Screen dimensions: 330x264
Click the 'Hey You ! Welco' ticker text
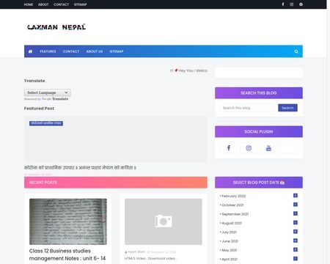pos(193,70)
